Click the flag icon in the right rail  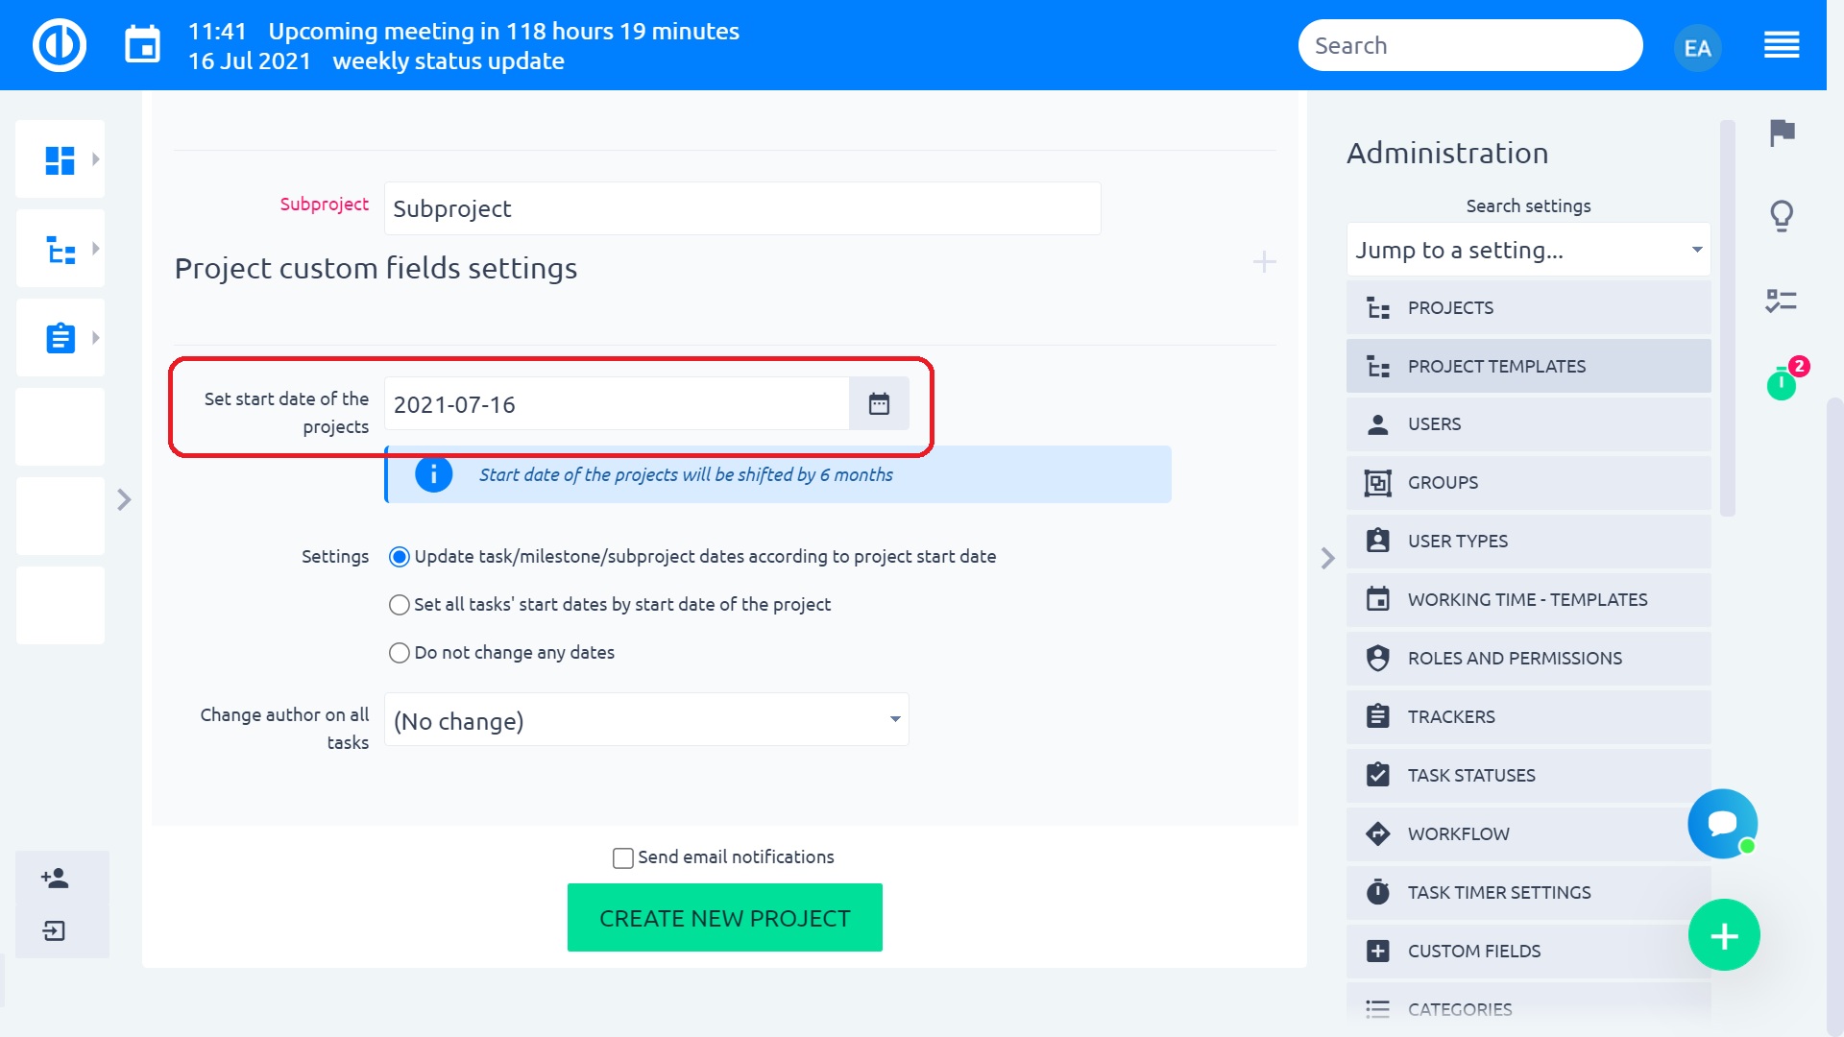[1782, 132]
